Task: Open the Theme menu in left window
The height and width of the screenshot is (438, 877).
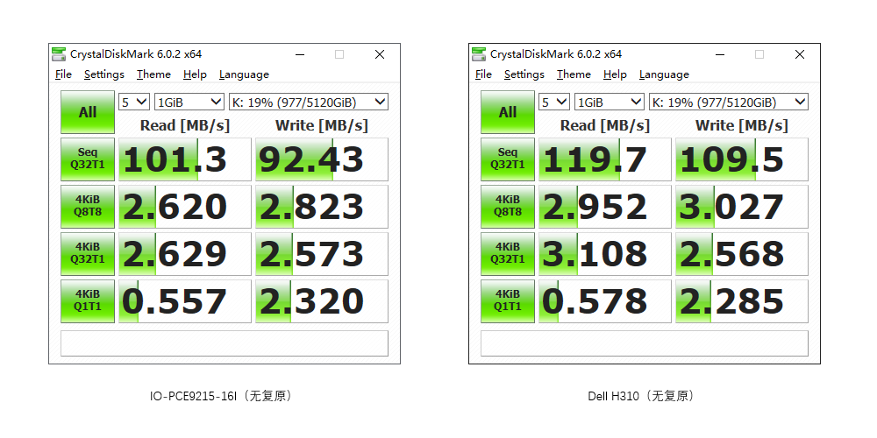Action: coord(153,74)
